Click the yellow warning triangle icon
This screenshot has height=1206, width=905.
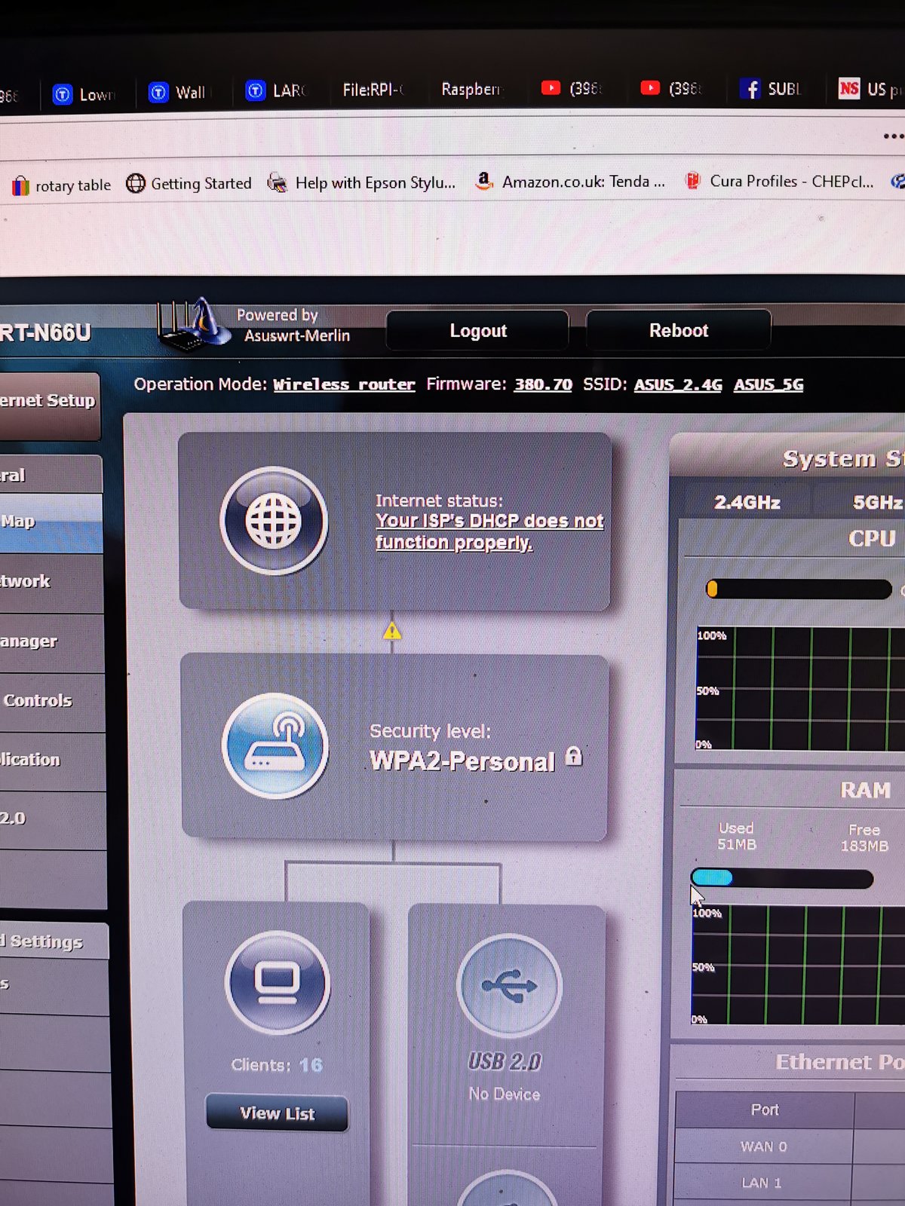[392, 631]
